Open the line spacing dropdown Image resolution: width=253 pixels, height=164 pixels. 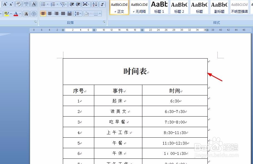(x=78, y=14)
